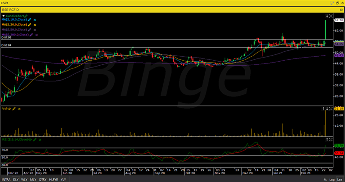The image size is (345, 182).
Task: Select the WLY timeframe tab
Action: click(24, 180)
